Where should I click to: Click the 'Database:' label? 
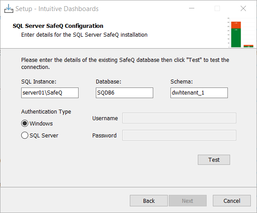coord(109,81)
